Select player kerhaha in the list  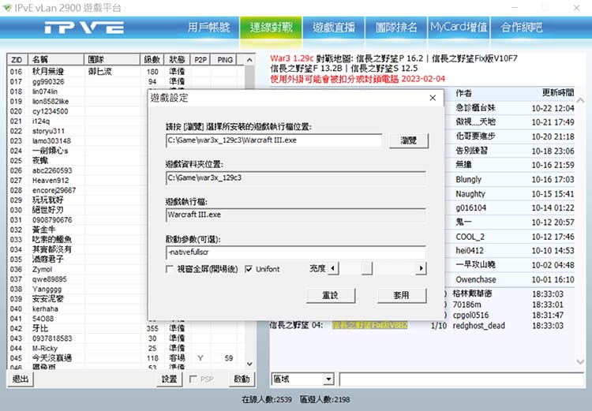click(x=45, y=308)
